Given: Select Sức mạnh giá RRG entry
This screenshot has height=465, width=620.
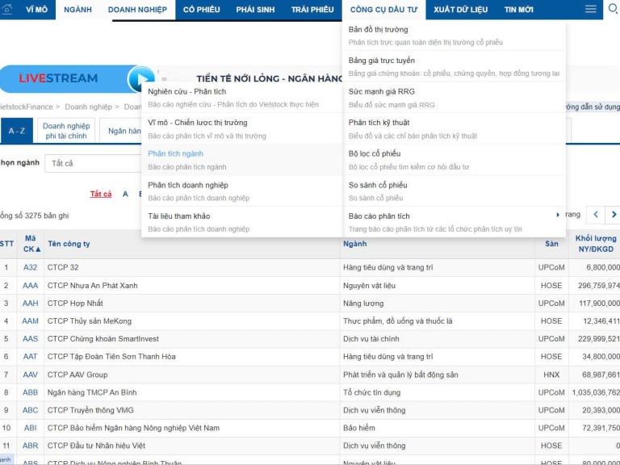Looking at the screenshot, I should tap(454, 98).
